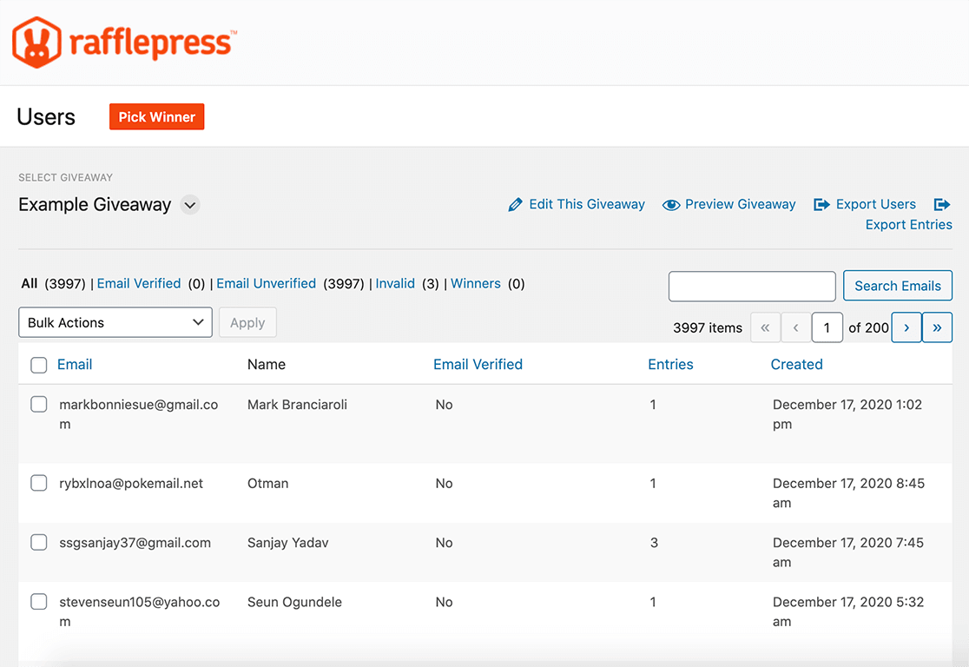Tick the select-all checkbox in table header

39,366
